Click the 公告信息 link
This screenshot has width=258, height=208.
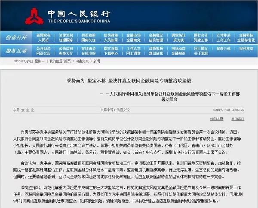tap(66, 49)
